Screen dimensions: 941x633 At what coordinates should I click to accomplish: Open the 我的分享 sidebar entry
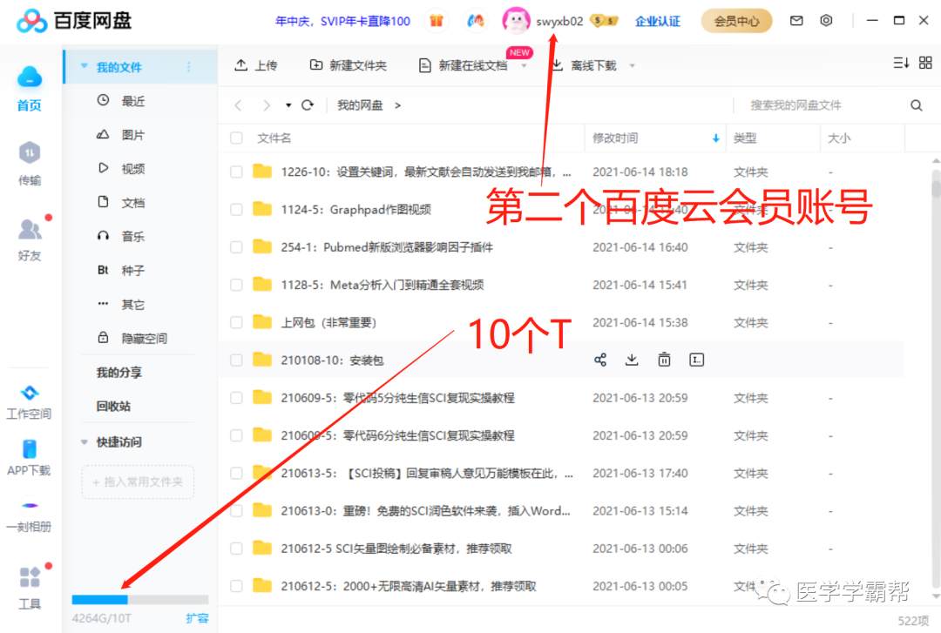118,373
